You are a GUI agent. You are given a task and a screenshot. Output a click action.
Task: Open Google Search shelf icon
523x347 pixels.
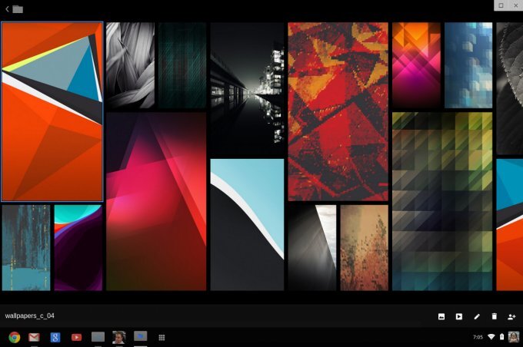55,337
